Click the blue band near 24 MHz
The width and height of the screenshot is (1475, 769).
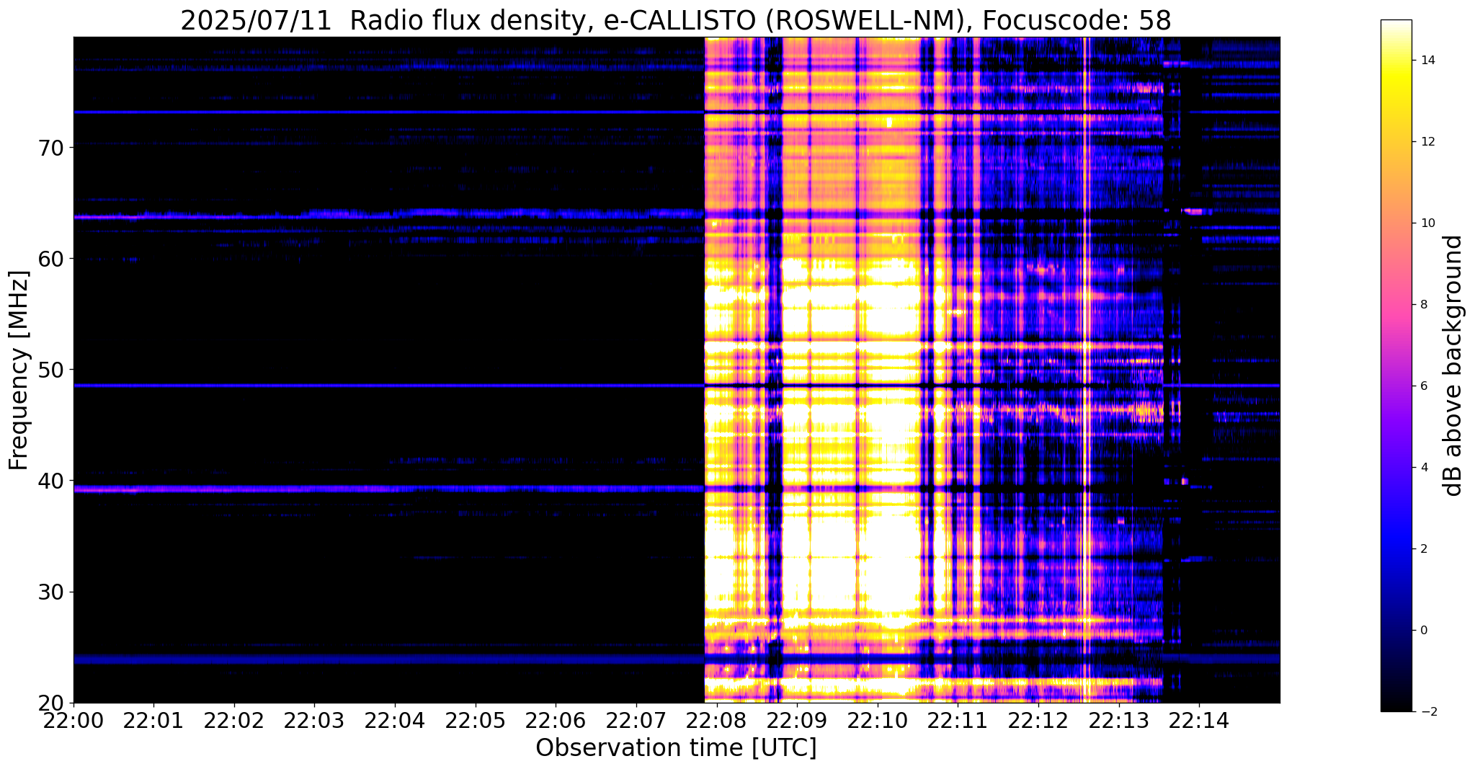[x=389, y=659]
